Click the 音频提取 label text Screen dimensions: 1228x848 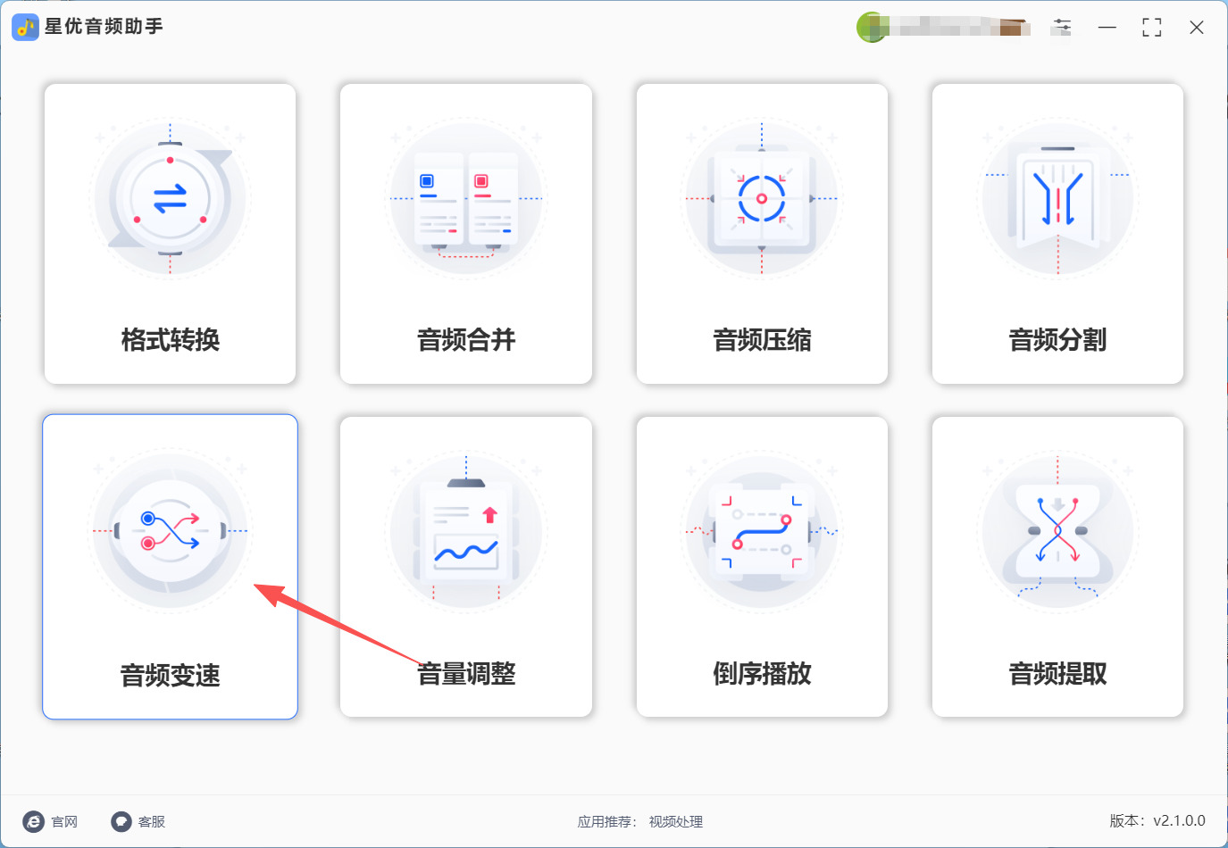click(1057, 674)
